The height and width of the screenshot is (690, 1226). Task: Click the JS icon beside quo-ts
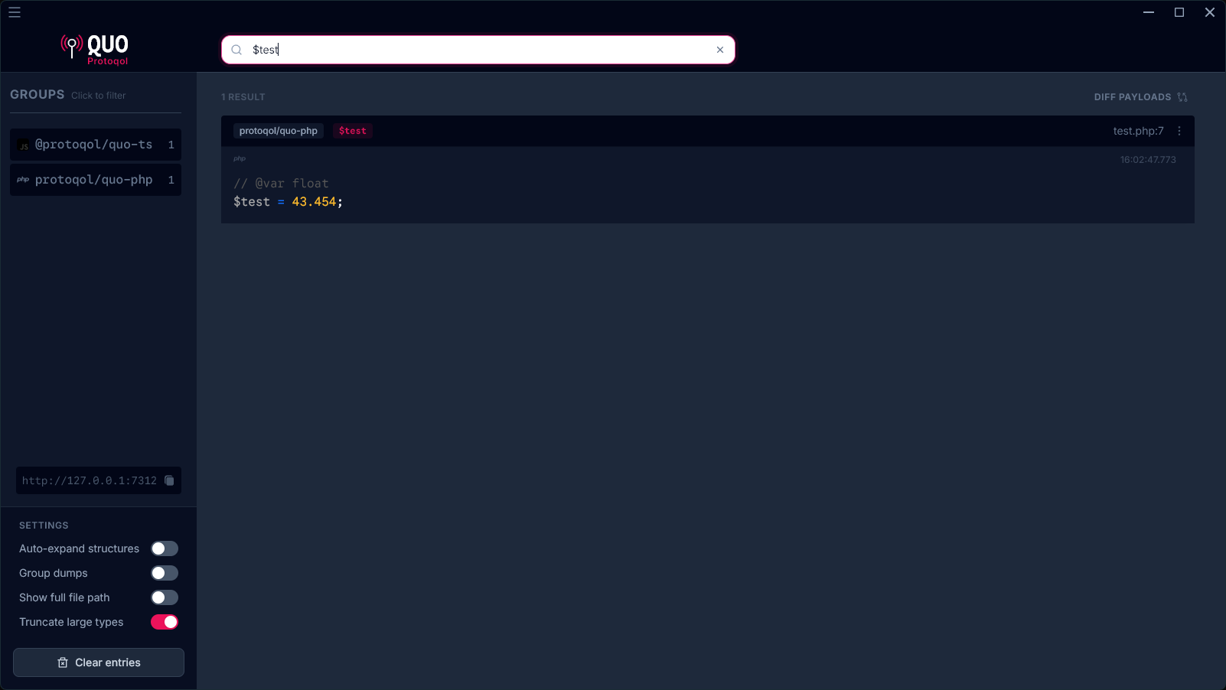point(24,145)
